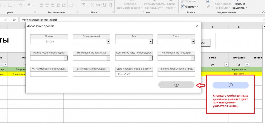
Task: Click the Clear eraser icon
Action: pyautogui.click(x=208, y=7)
